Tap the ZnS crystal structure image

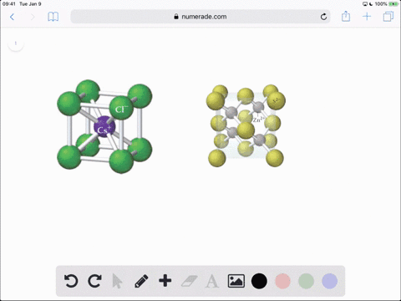246,126
